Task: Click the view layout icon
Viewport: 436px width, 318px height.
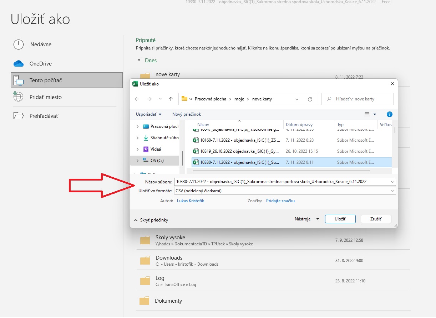Action: 367,114
